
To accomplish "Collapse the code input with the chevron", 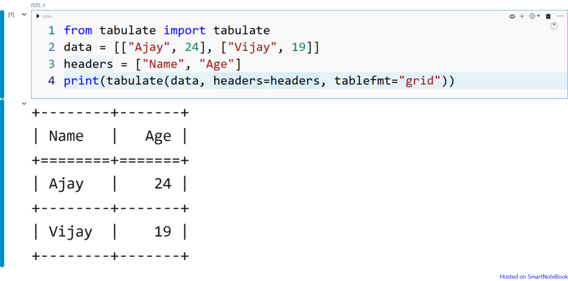I will [x=24, y=14].
